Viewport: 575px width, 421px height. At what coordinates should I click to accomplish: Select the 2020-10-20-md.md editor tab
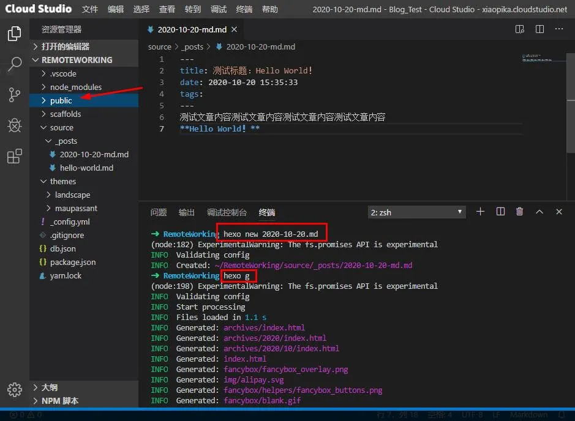point(192,29)
